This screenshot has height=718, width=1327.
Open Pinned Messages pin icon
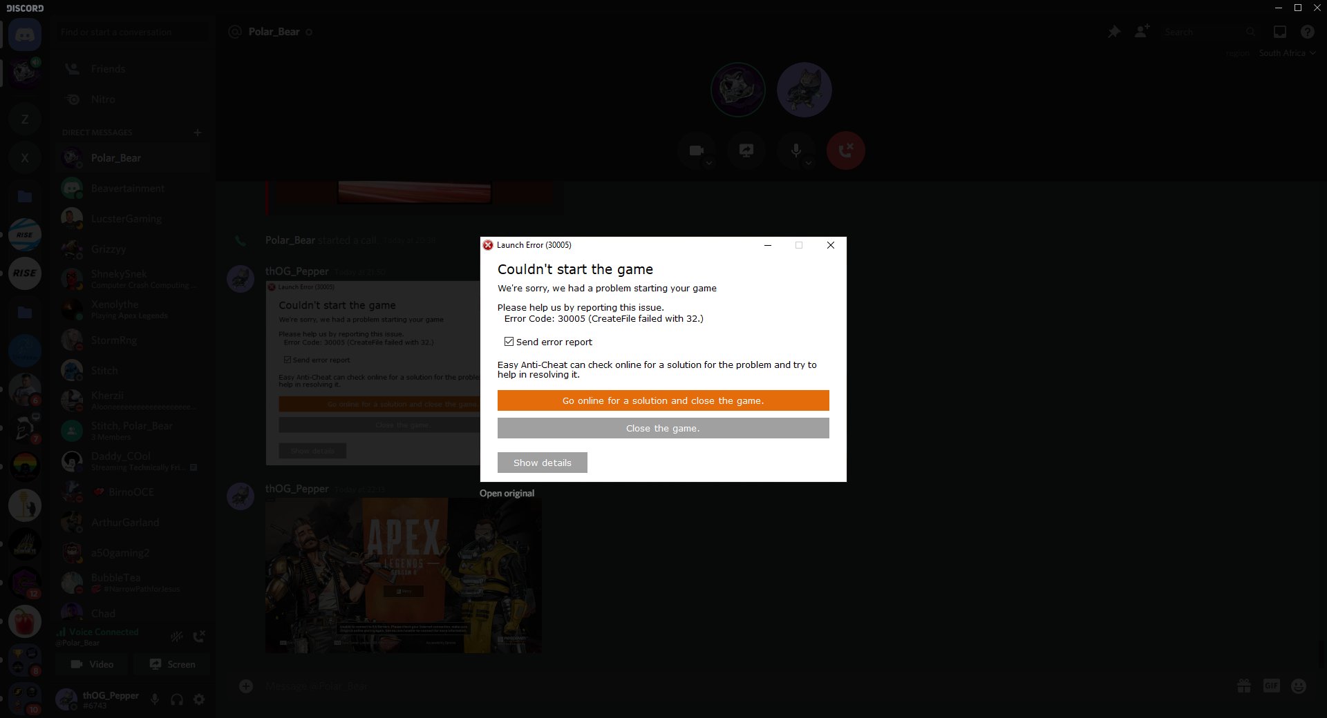(1113, 32)
